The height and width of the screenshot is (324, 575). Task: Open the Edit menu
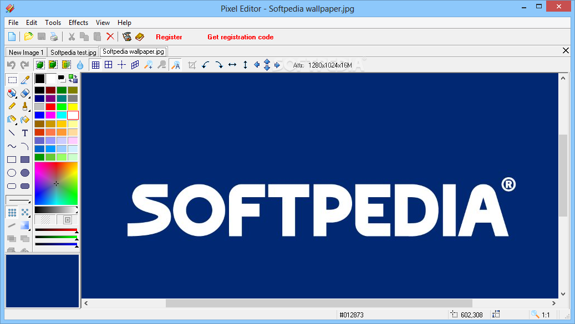[32, 23]
